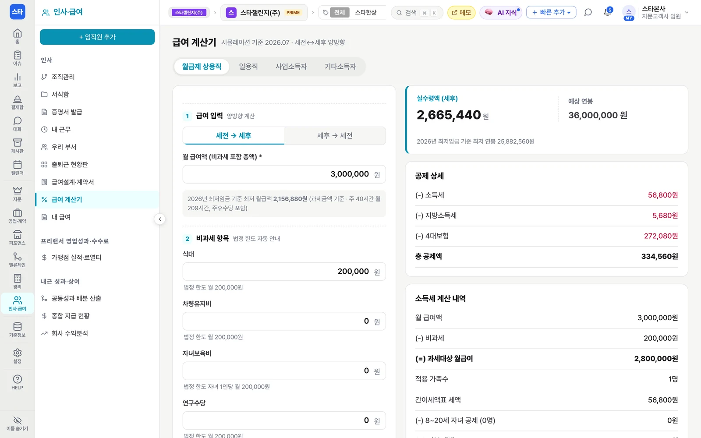Open the 스타본사 user account dropdown
Viewport: 701px width, 438px height.
656,12
